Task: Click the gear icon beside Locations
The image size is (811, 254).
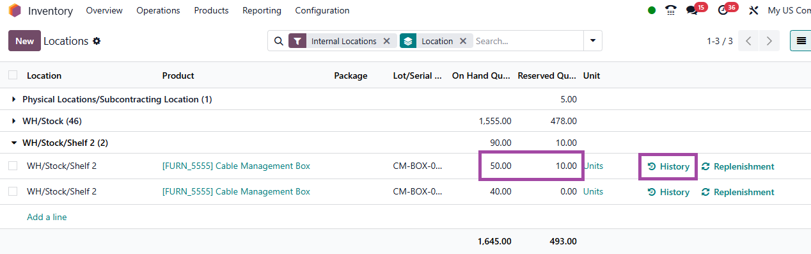Action: pyautogui.click(x=97, y=41)
